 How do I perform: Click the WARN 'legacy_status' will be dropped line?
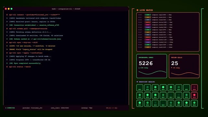[x=31, y=49]
